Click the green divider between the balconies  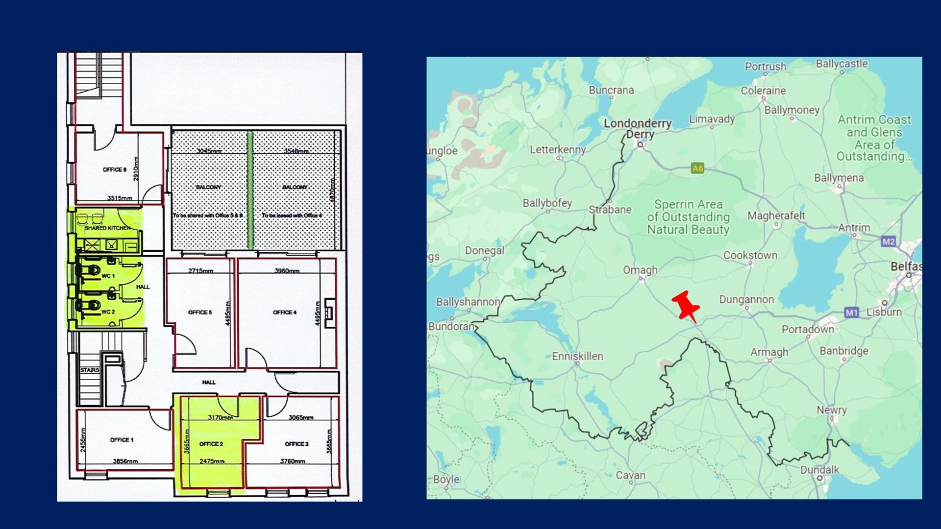click(x=250, y=191)
